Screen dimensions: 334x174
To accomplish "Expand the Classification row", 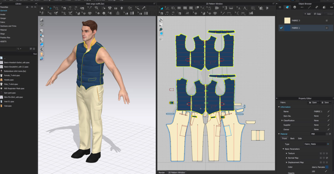I will [282, 120].
